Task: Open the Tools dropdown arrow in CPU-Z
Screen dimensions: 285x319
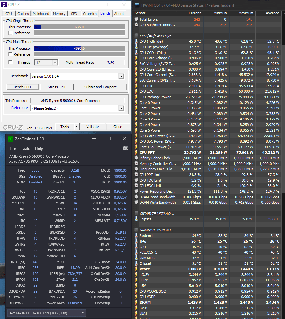Action: (76, 127)
